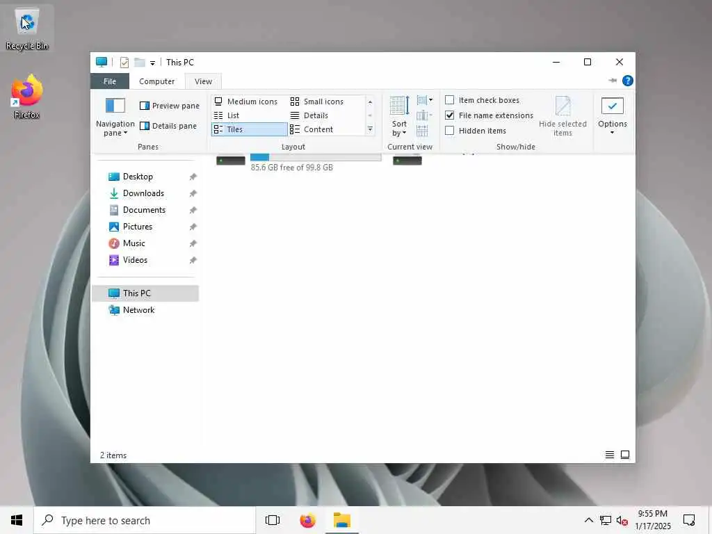
Task: Click the network tray icon
Action: 606,520
